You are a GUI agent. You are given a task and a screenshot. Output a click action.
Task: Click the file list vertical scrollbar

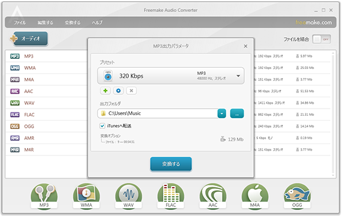333,115
